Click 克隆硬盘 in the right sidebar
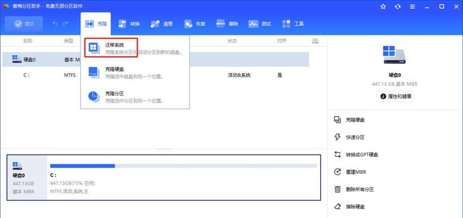Screen dimensions: 463x218 click(355, 120)
